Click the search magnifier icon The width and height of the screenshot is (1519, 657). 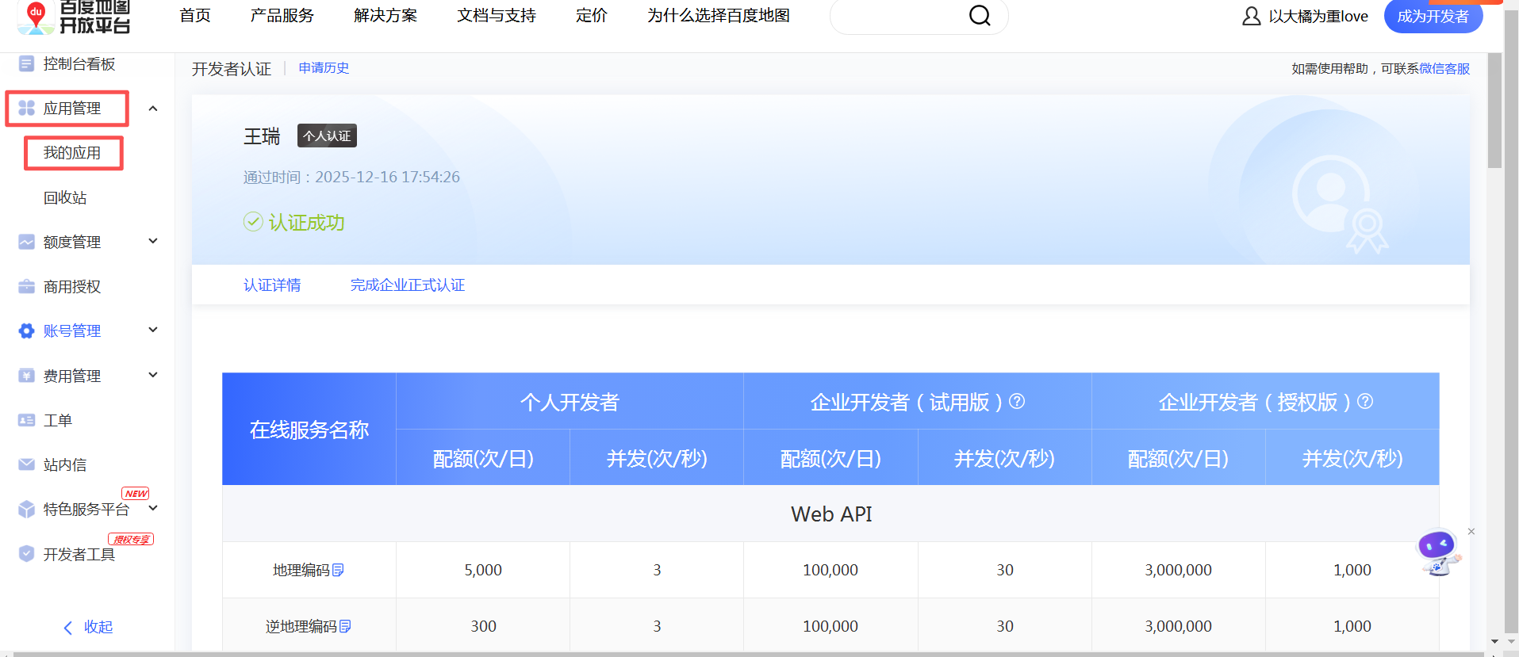(980, 16)
